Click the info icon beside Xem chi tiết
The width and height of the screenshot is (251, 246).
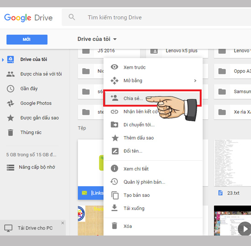115,169
